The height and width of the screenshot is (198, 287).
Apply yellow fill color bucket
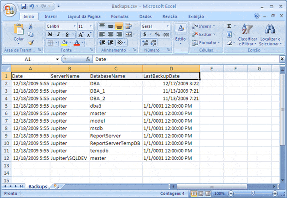click(x=64, y=43)
